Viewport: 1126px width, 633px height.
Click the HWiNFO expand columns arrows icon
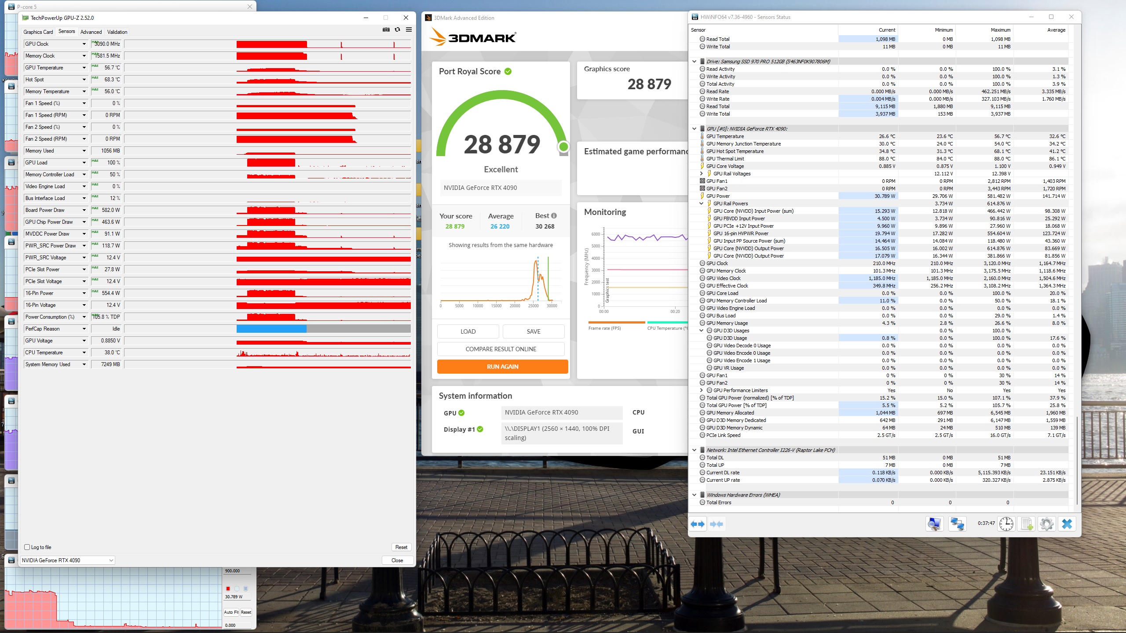tap(698, 524)
